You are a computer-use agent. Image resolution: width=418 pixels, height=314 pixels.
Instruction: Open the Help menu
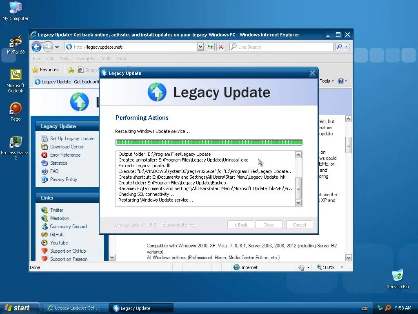(122, 58)
